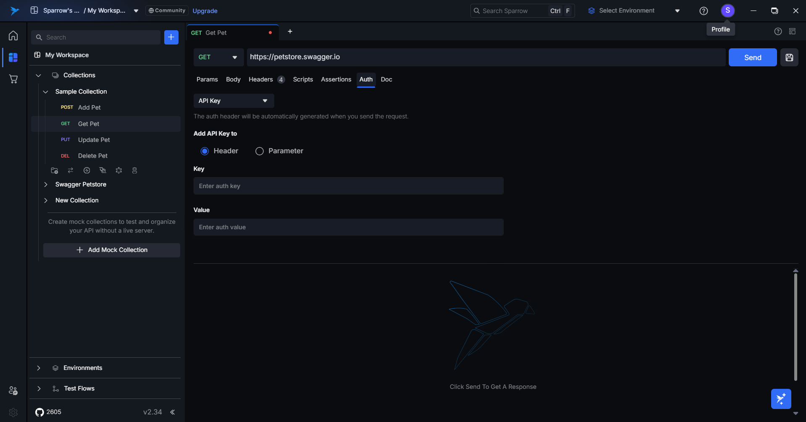Switch to the Headers tab
Image resolution: width=806 pixels, height=422 pixels.
point(260,79)
